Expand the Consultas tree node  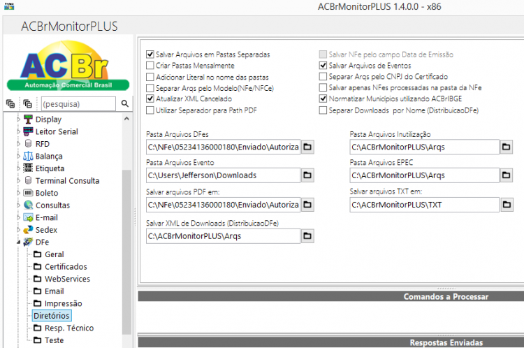point(18,205)
